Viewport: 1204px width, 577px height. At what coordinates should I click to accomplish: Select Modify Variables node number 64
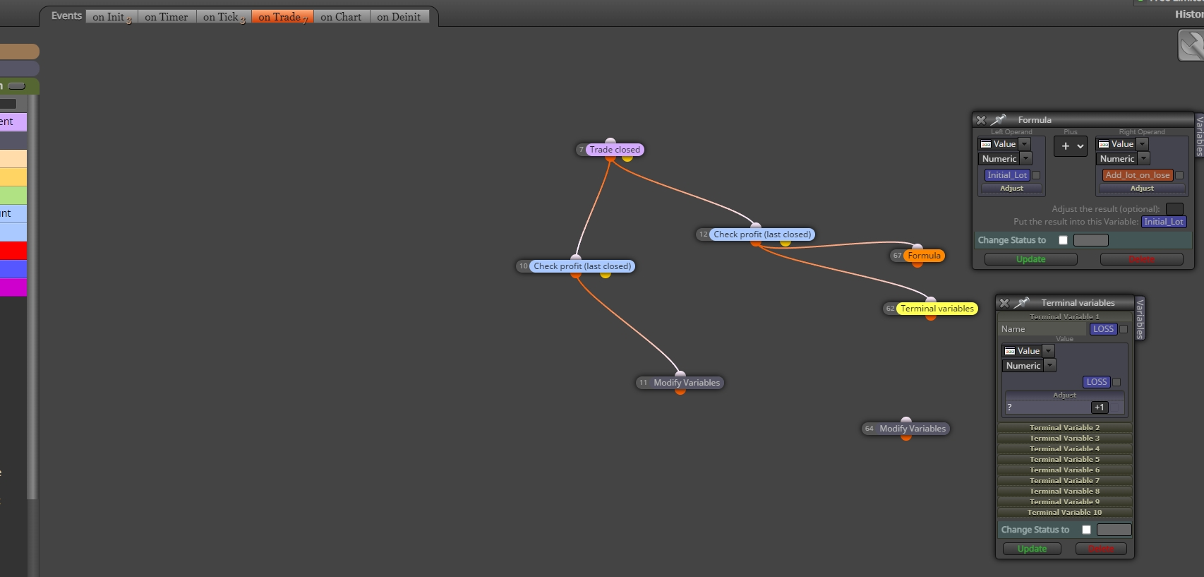(x=912, y=429)
